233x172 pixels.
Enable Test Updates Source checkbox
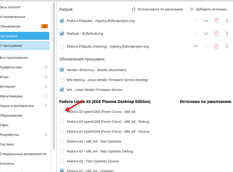(62, 161)
